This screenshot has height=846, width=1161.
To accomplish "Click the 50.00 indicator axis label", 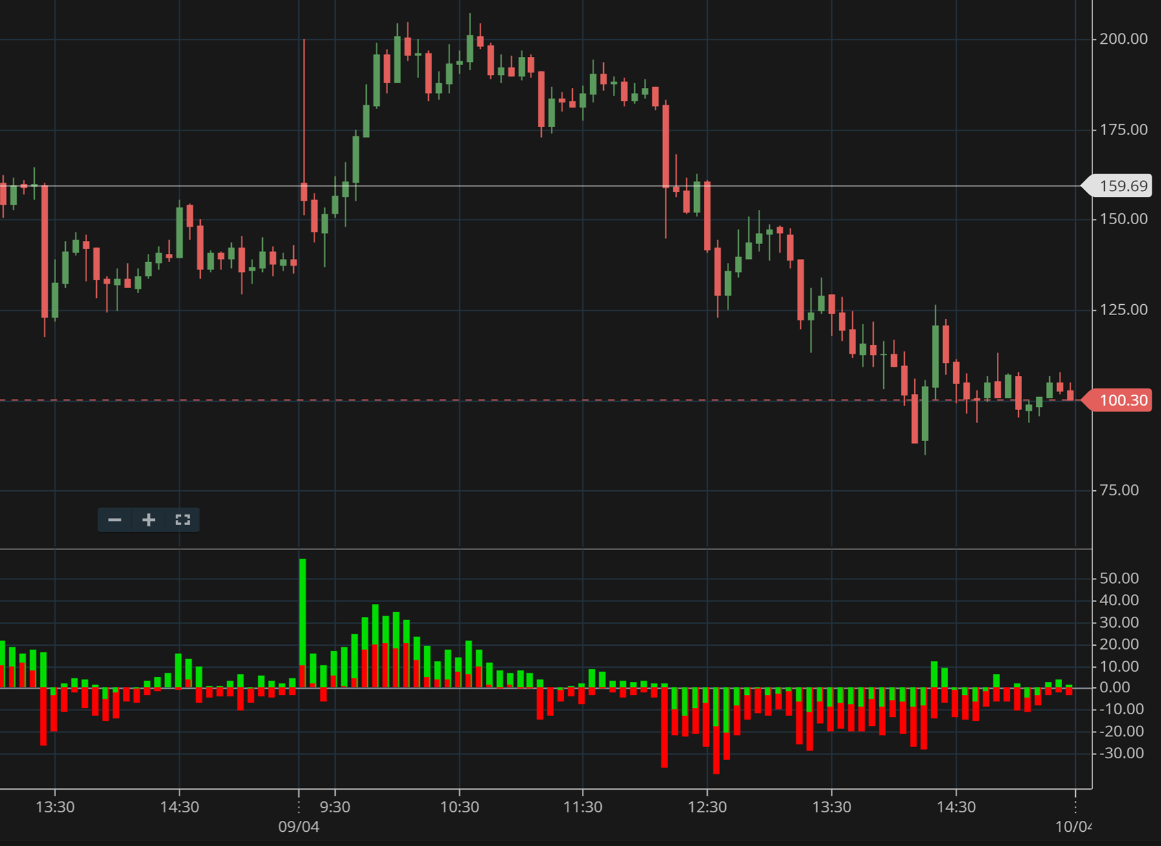I will pos(1119,578).
